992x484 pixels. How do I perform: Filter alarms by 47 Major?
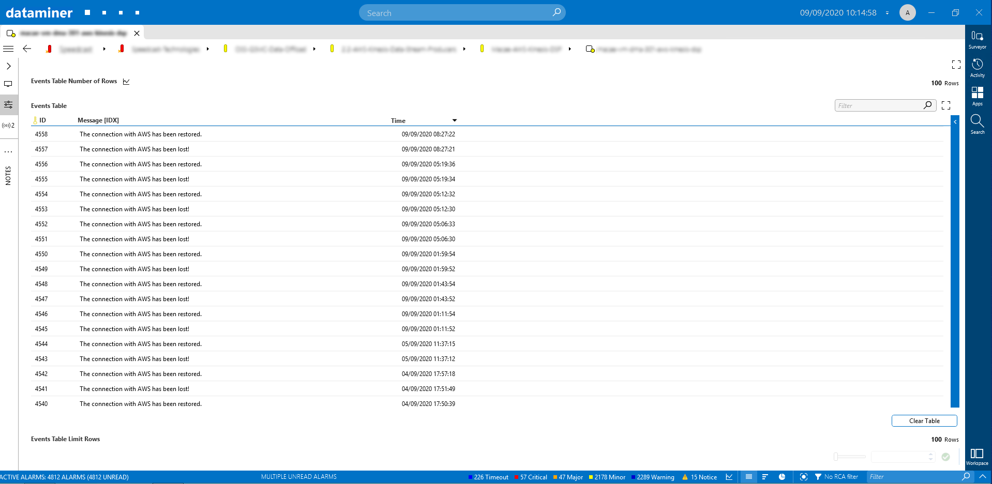(568, 477)
